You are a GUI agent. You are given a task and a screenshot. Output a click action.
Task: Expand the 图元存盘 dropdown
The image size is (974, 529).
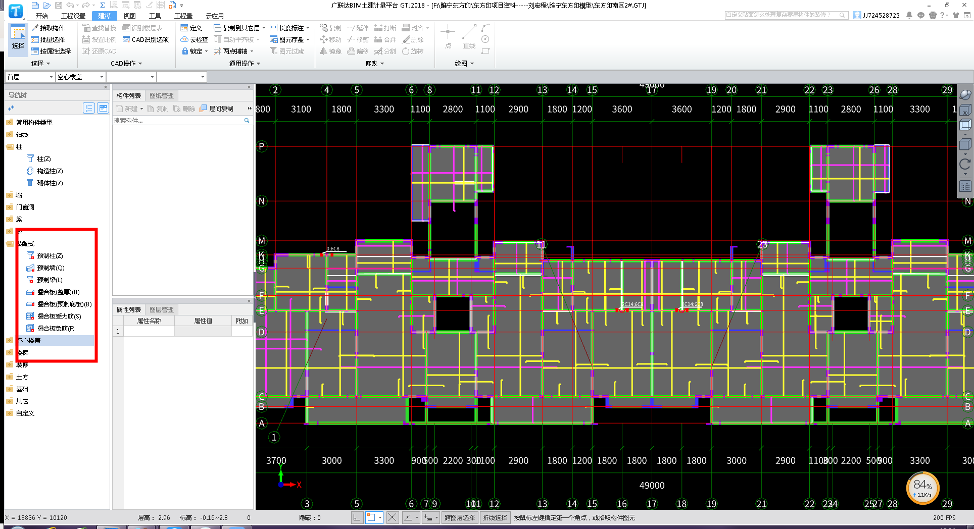pos(308,39)
